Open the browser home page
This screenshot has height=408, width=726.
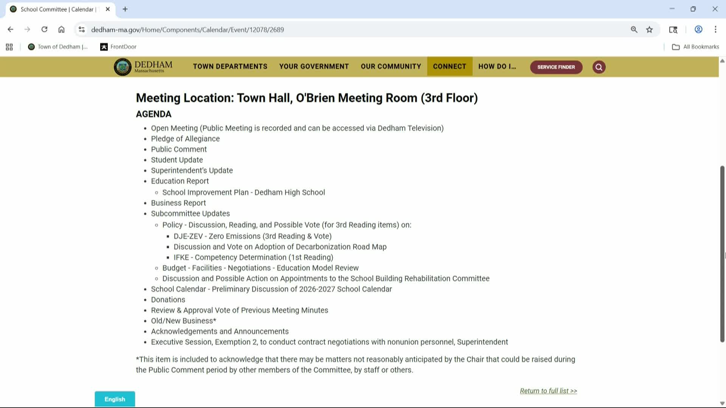(x=61, y=29)
